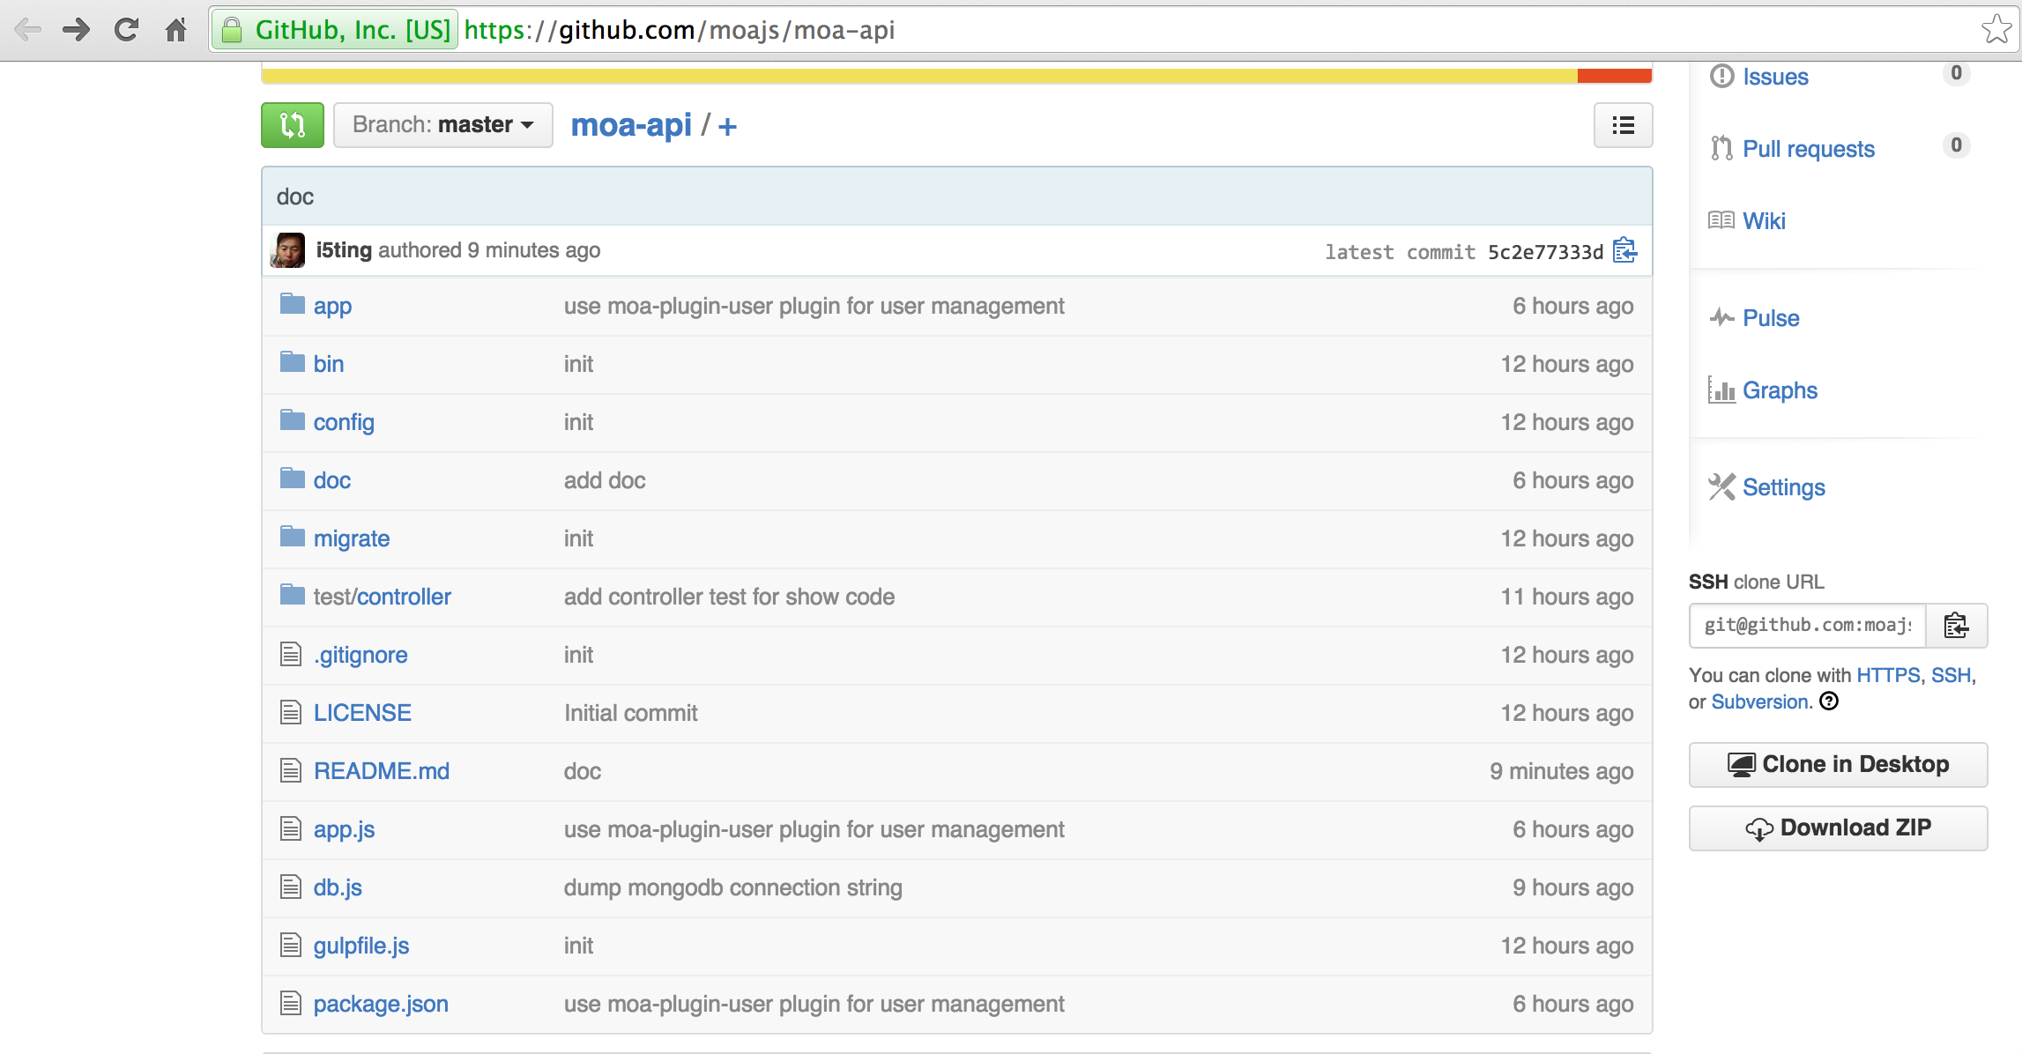Click the copy SSH clone URL icon

[x=1955, y=625]
